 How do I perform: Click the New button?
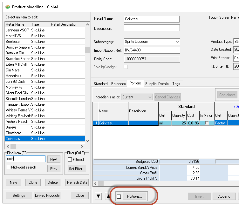(13, 182)
